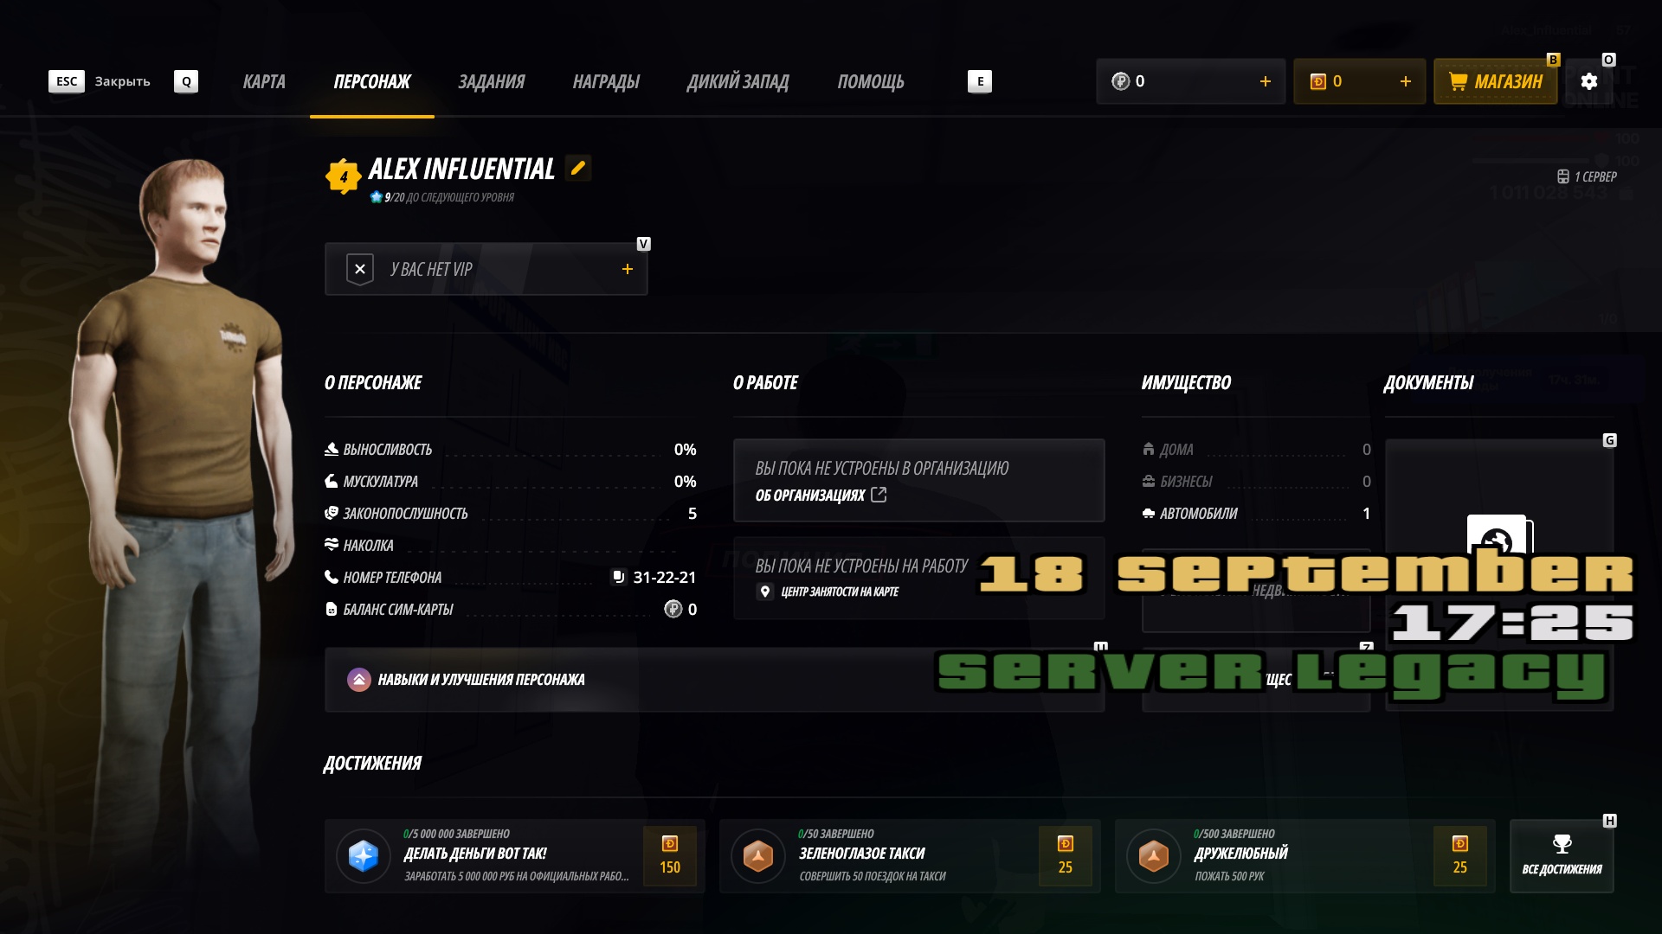Expand VIP status with plus sign
Screen dimensions: 1662x934
tap(628, 269)
